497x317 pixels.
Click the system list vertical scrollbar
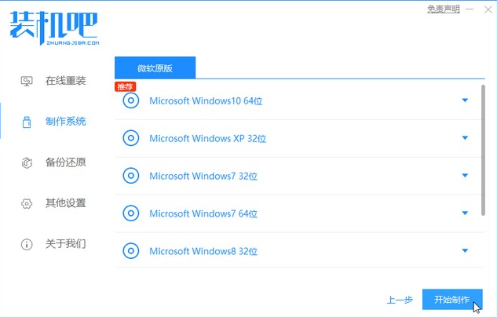[483, 150]
